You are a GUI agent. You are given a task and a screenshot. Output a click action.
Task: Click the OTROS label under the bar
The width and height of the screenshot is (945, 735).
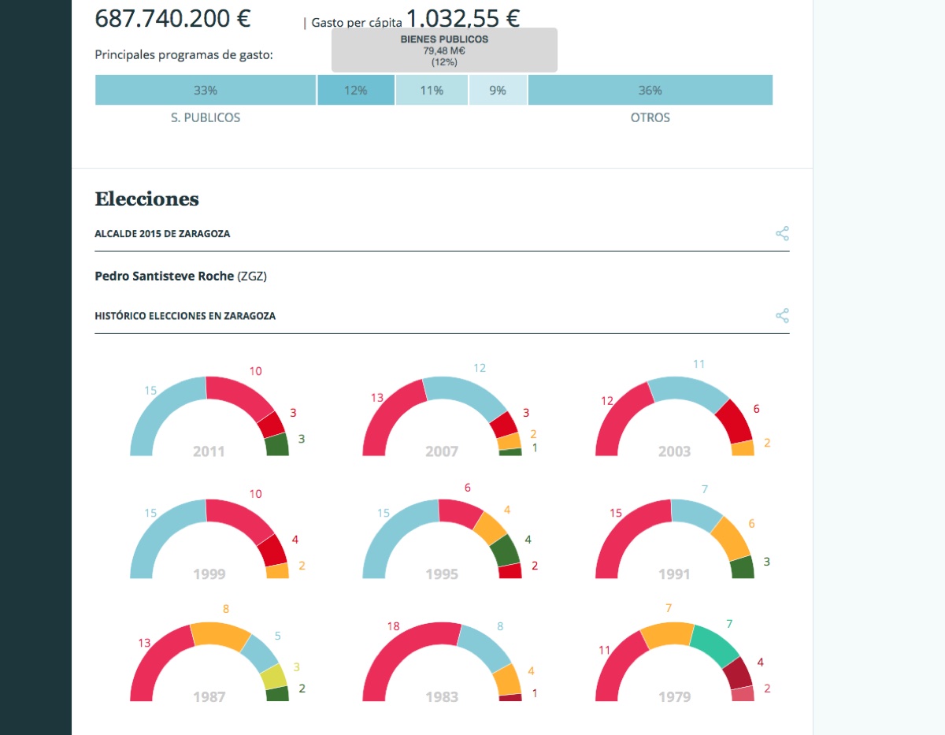click(x=650, y=117)
